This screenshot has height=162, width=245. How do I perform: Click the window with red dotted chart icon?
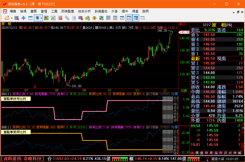122,18
